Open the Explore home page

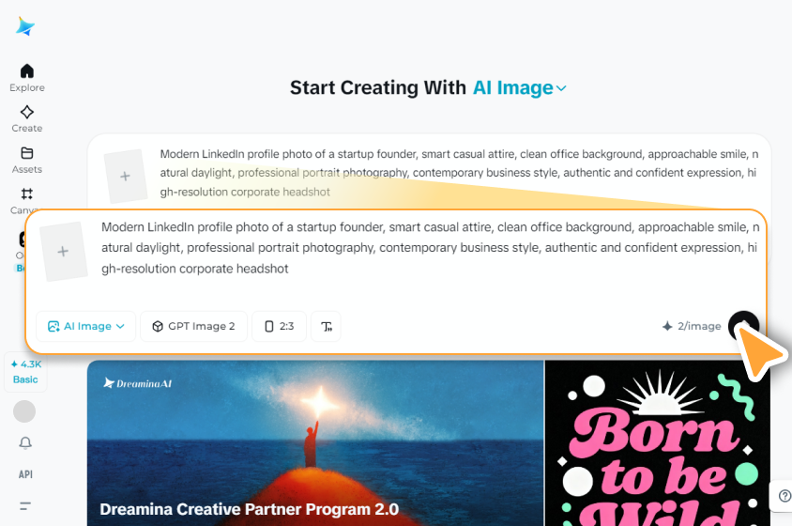point(27,77)
